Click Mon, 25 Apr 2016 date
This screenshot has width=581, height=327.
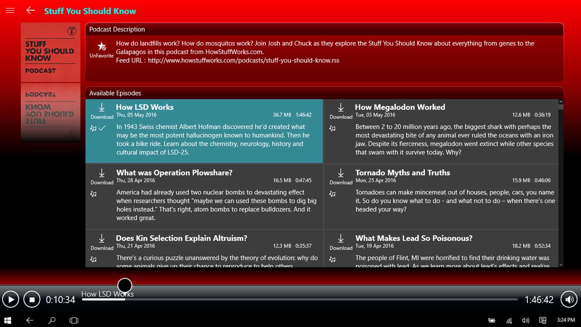pos(376,180)
